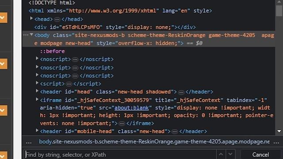Viewport: 283px width, 159px height.
Task: Click the Cancel search button
Action: pos(260,155)
